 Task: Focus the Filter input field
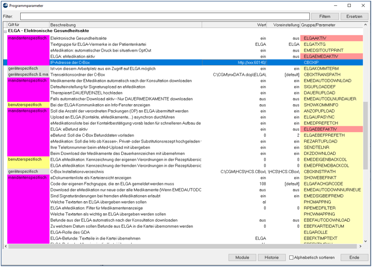pyautogui.click(x=165, y=16)
